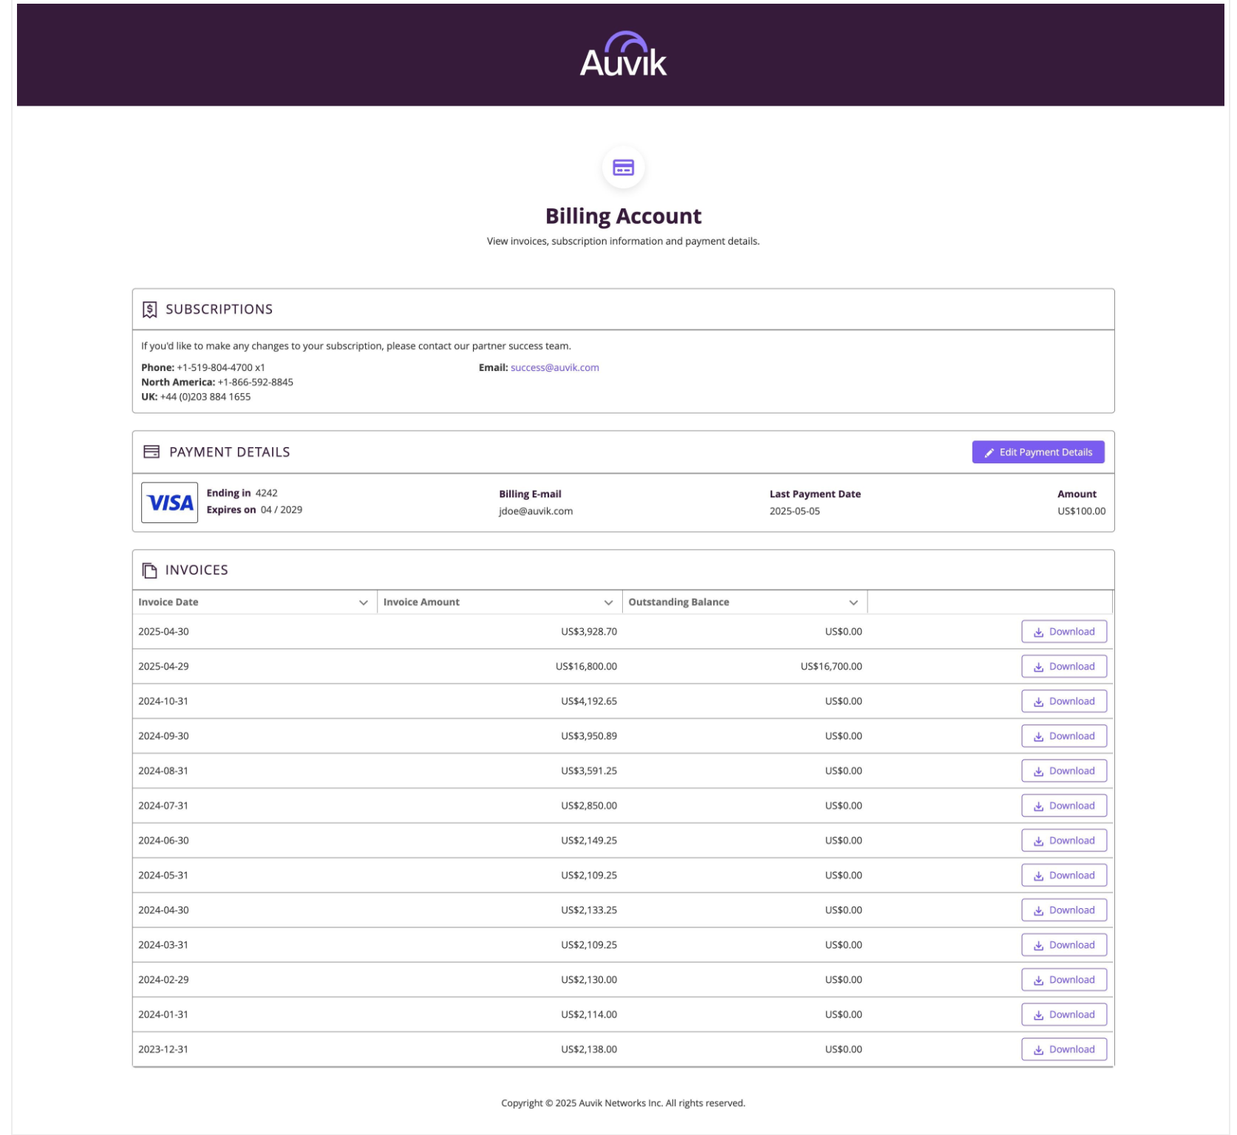The width and height of the screenshot is (1237, 1135).
Task: Click the Subscriptions receipt icon
Action: [x=149, y=310]
